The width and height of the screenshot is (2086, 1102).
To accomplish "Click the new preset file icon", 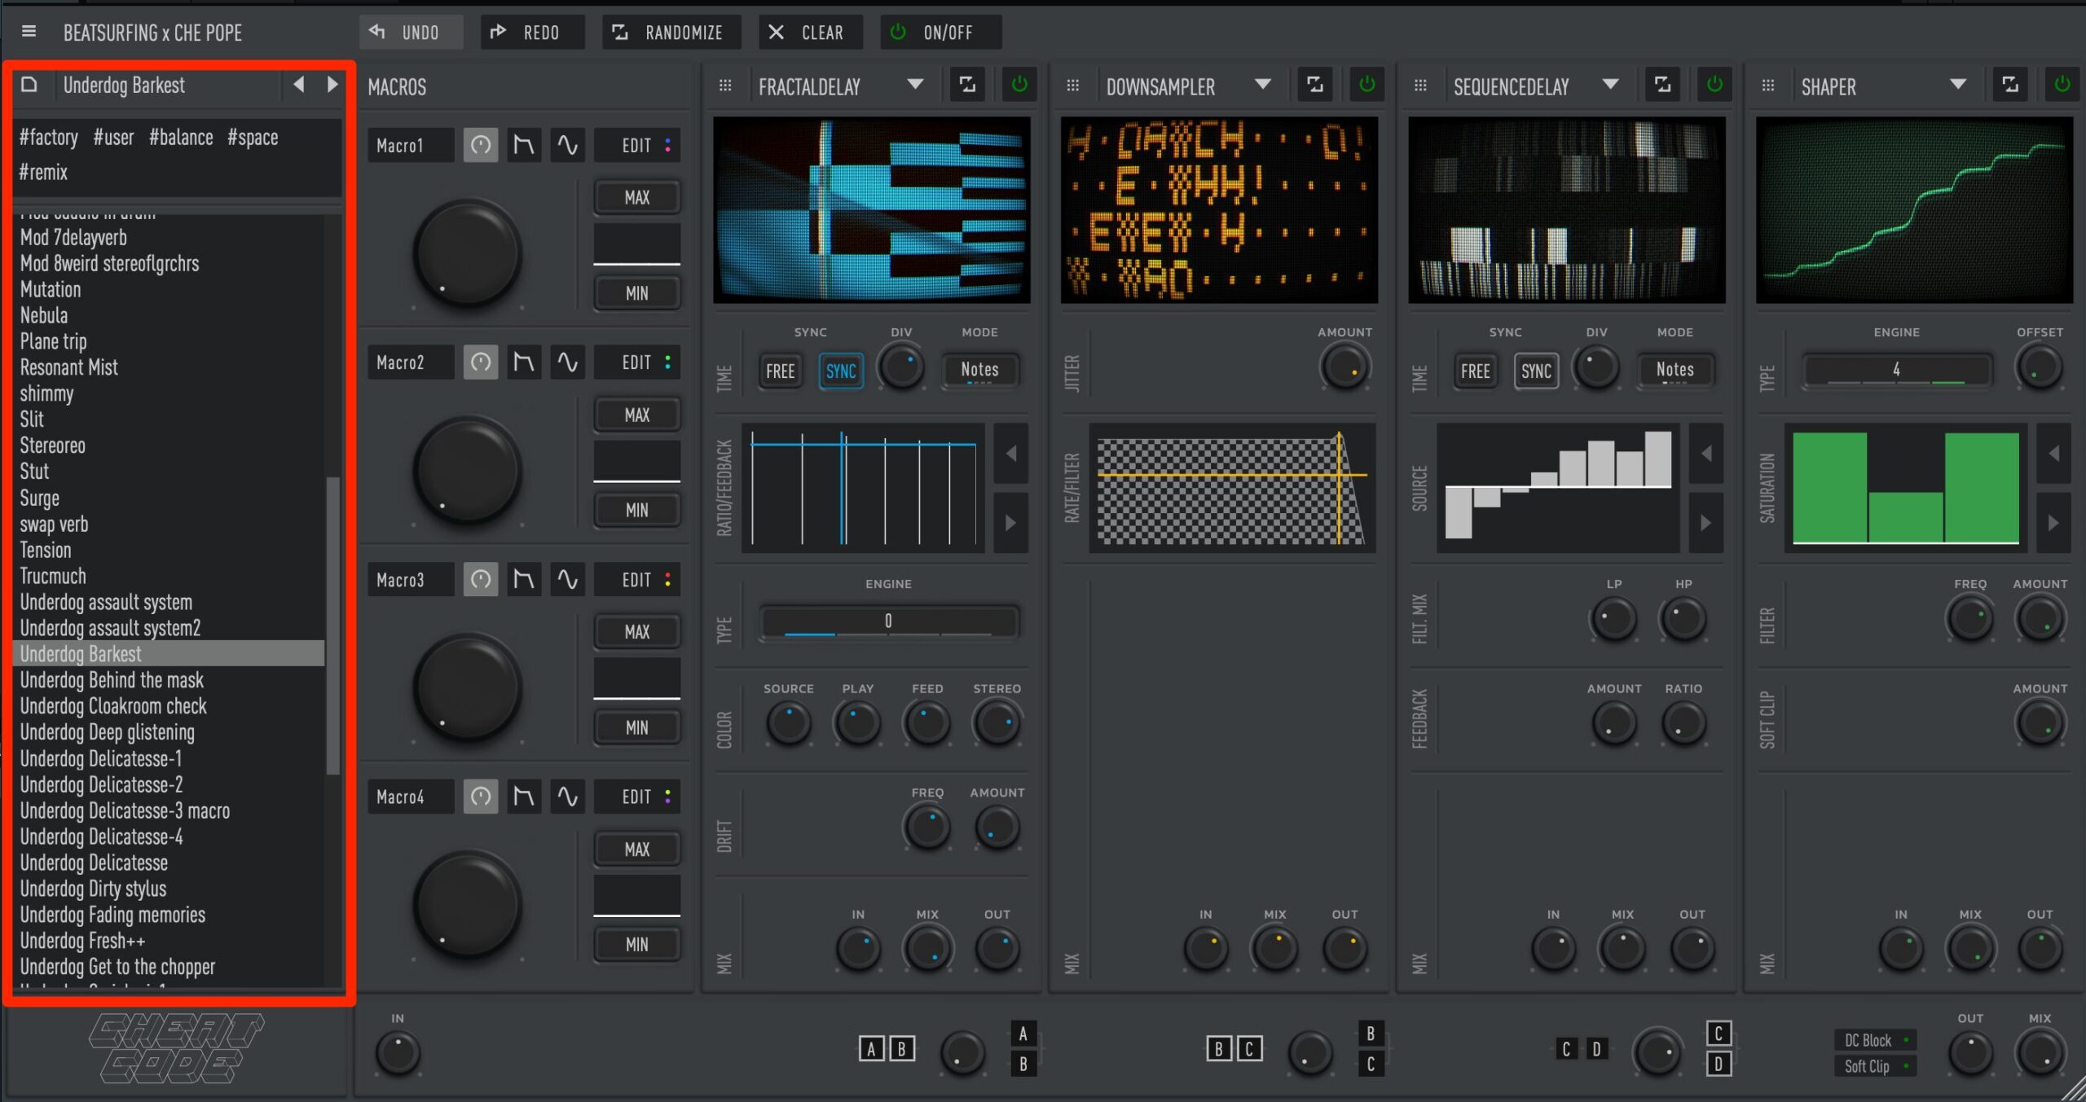I will coord(29,85).
